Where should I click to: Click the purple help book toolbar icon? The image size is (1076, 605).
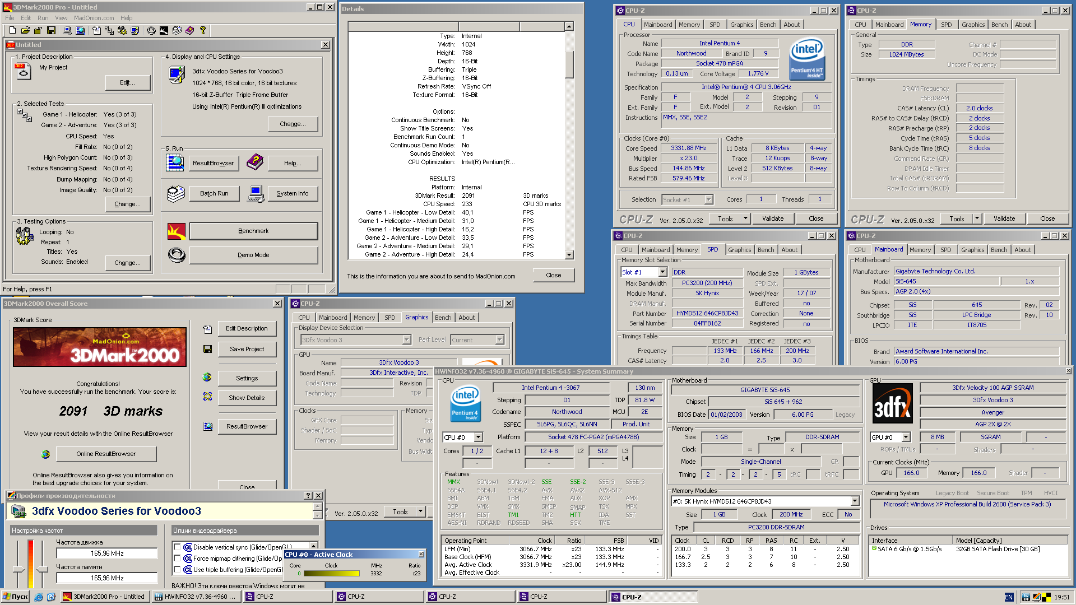(x=190, y=30)
